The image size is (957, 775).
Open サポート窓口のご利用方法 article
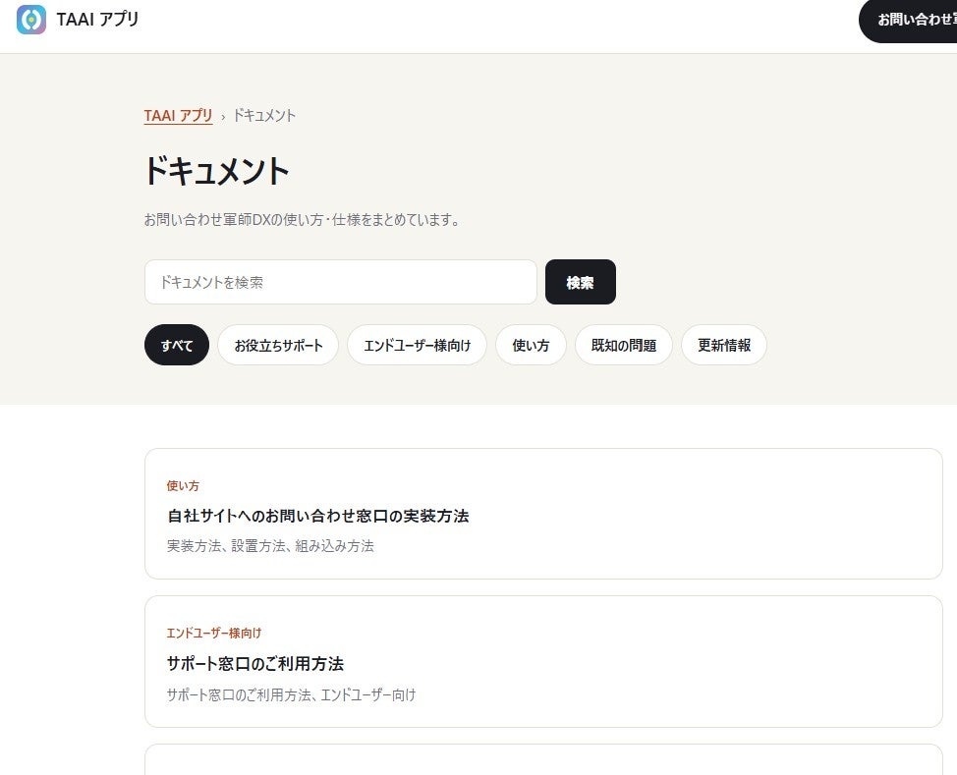pos(255,664)
